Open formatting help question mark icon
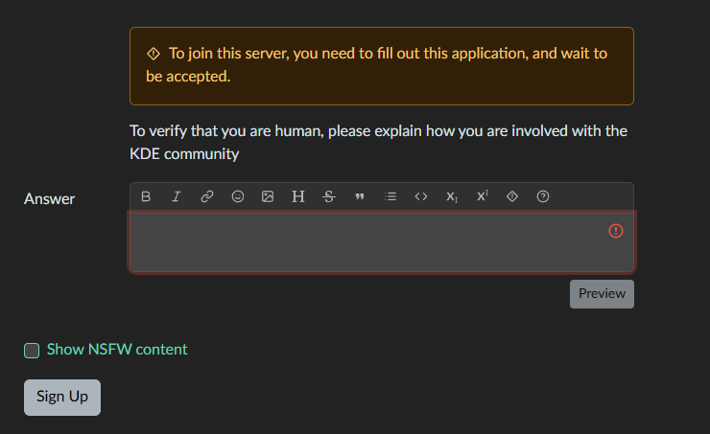The height and width of the screenshot is (434, 710). 543,196
